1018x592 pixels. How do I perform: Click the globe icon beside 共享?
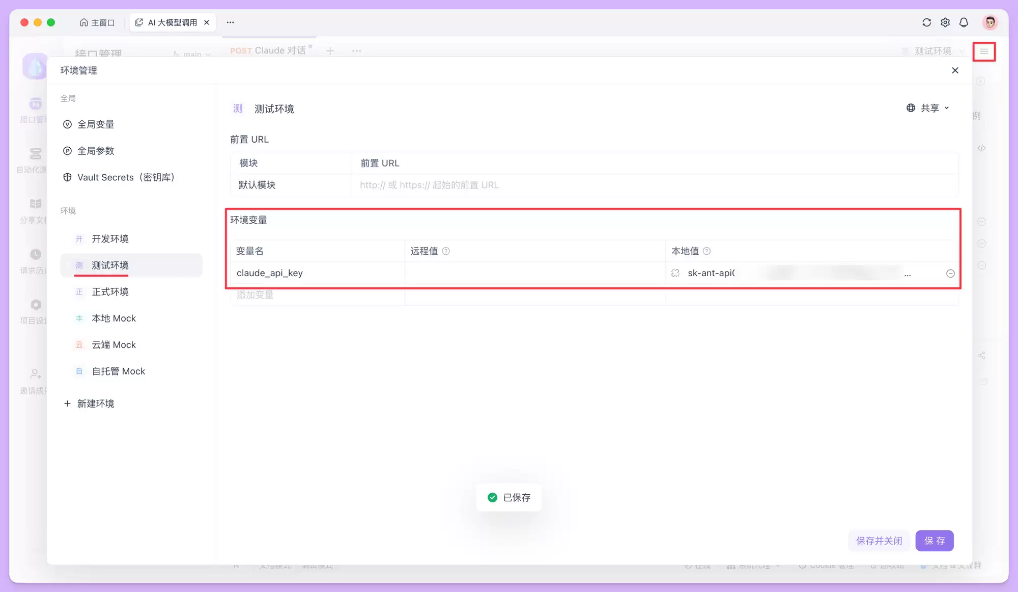pos(911,108)
